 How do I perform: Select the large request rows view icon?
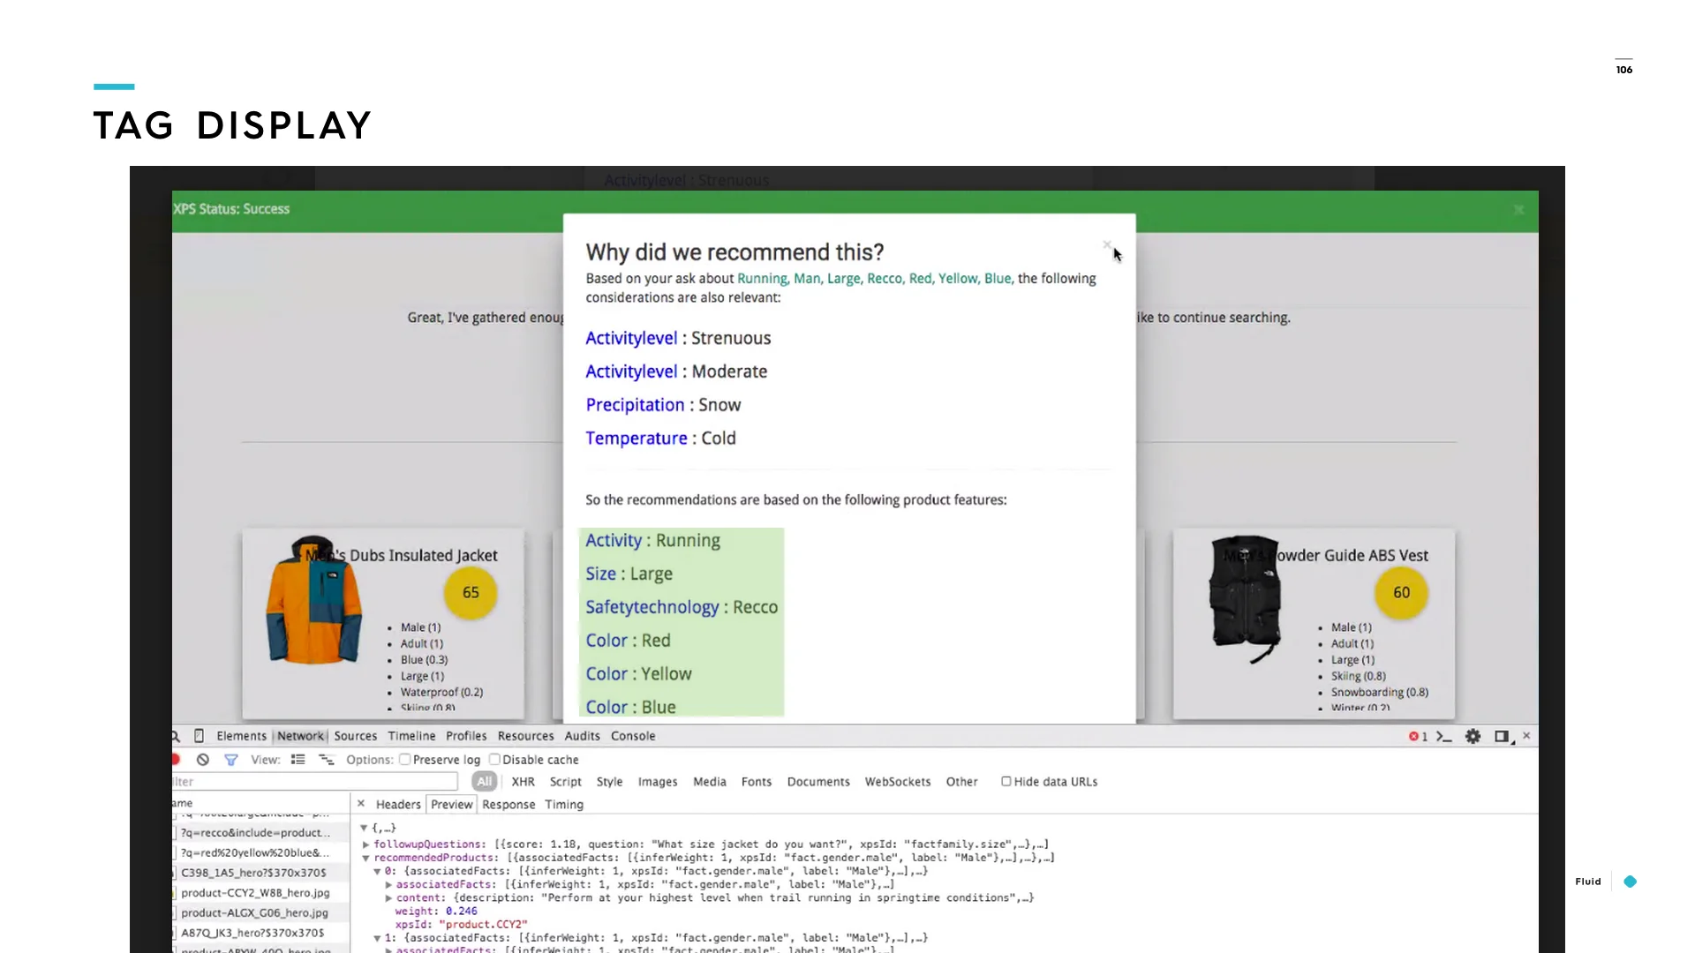click(298, 760)
